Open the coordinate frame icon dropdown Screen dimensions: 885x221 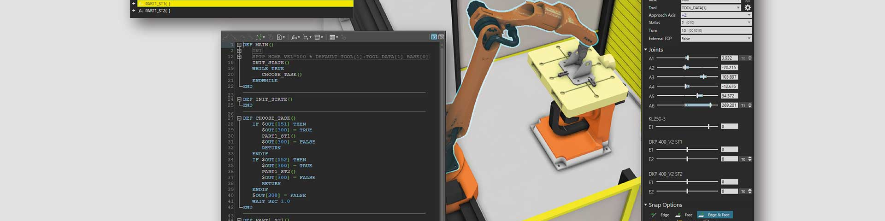click(307, 37)
